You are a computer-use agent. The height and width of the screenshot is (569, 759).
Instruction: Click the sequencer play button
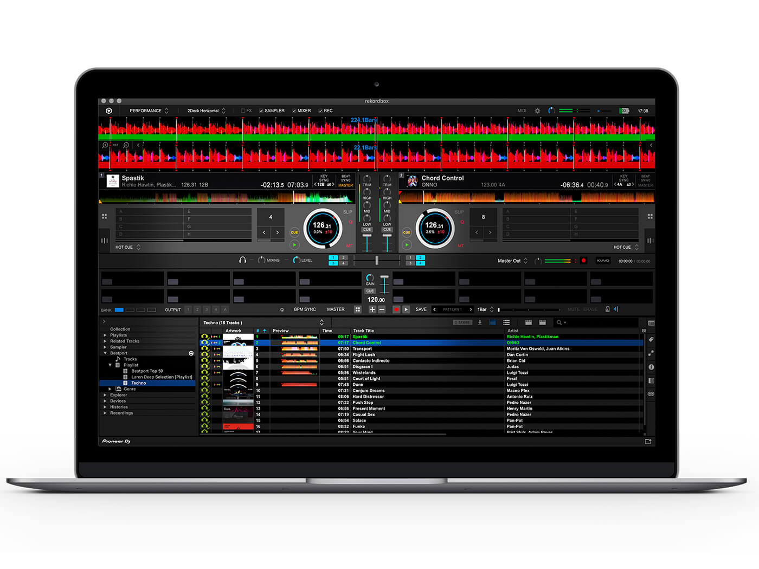pos(406,309)
